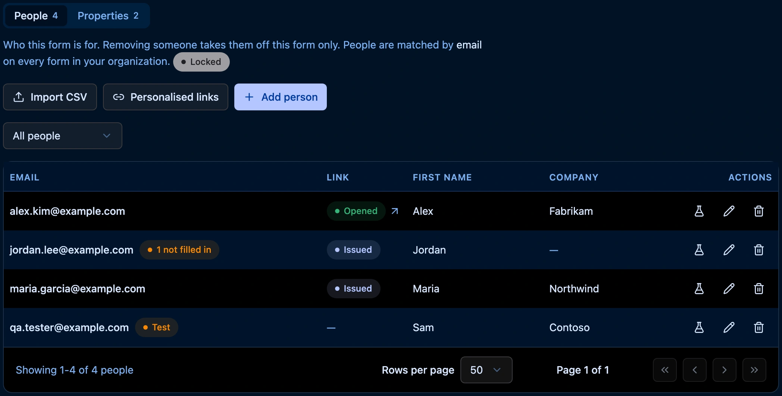Open the Rows per page dropdown

click(x=487, y=370)
